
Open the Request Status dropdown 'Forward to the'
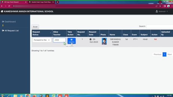[x=42, y=40]
